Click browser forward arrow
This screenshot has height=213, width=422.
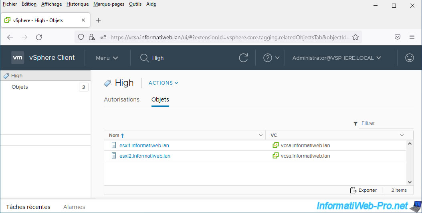(x=24, y=37)
